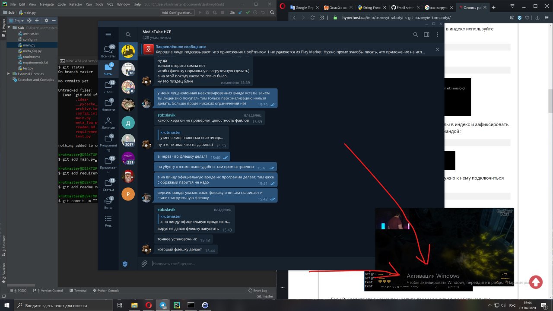Open Opera from Windows taskbar

pos(148,305)
